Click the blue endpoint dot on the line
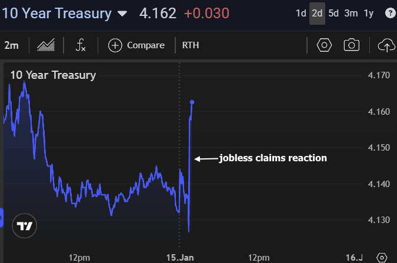 click(x=192, y=102)
